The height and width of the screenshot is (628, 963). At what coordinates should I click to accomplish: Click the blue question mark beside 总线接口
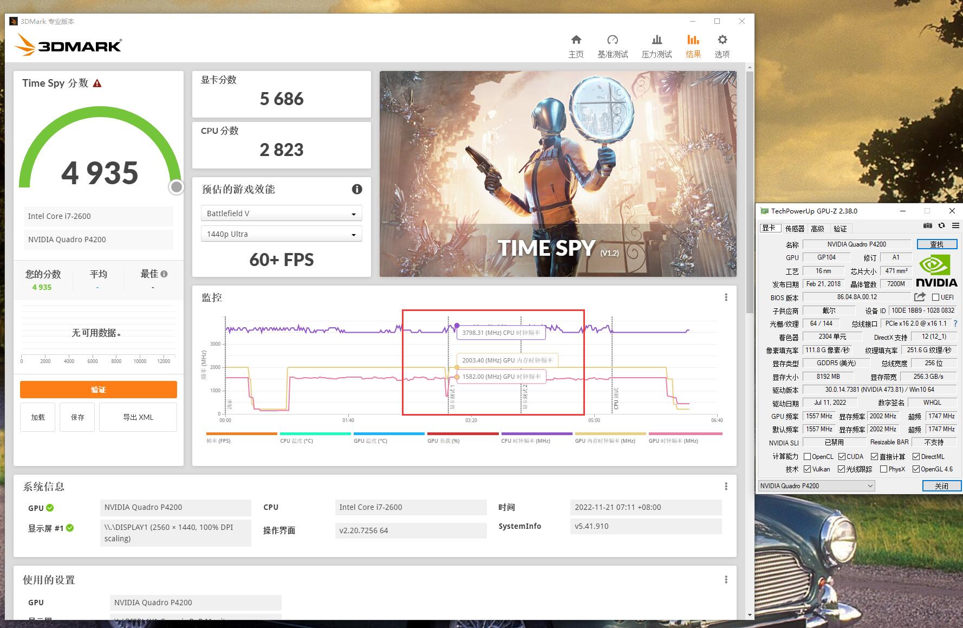955,323
